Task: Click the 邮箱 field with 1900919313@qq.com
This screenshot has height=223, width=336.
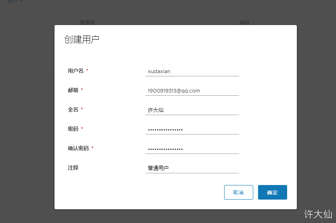Action: [x=192, y=91]
